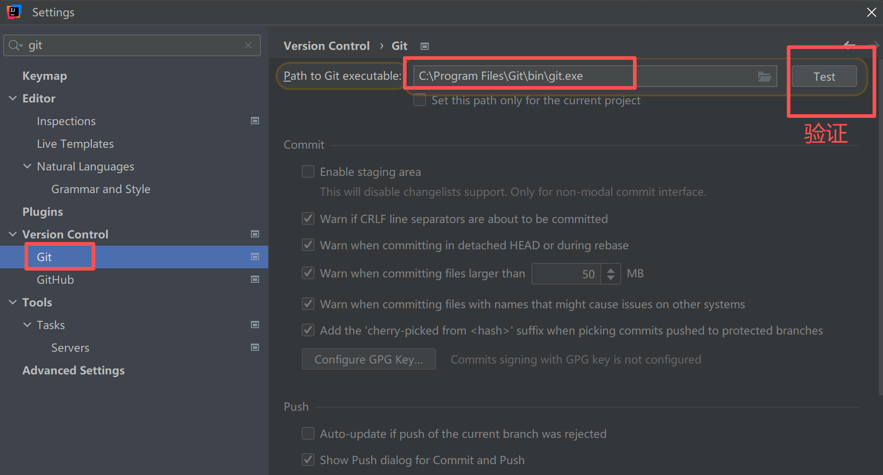The width and height of the screenshot is (883, 475).
Task: Browse for Git executable folder icon
Action: coord(765,76)
